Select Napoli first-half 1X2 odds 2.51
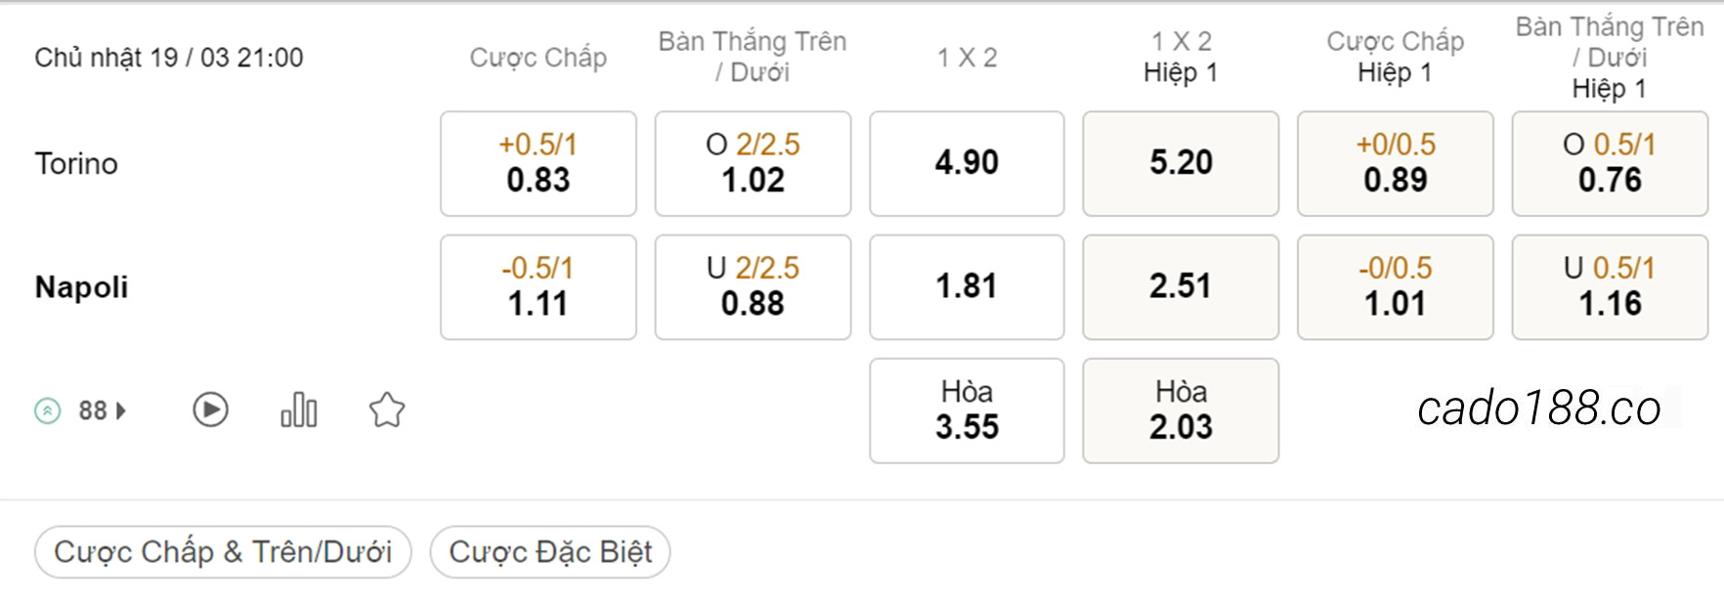 [x=1181, y=287]
